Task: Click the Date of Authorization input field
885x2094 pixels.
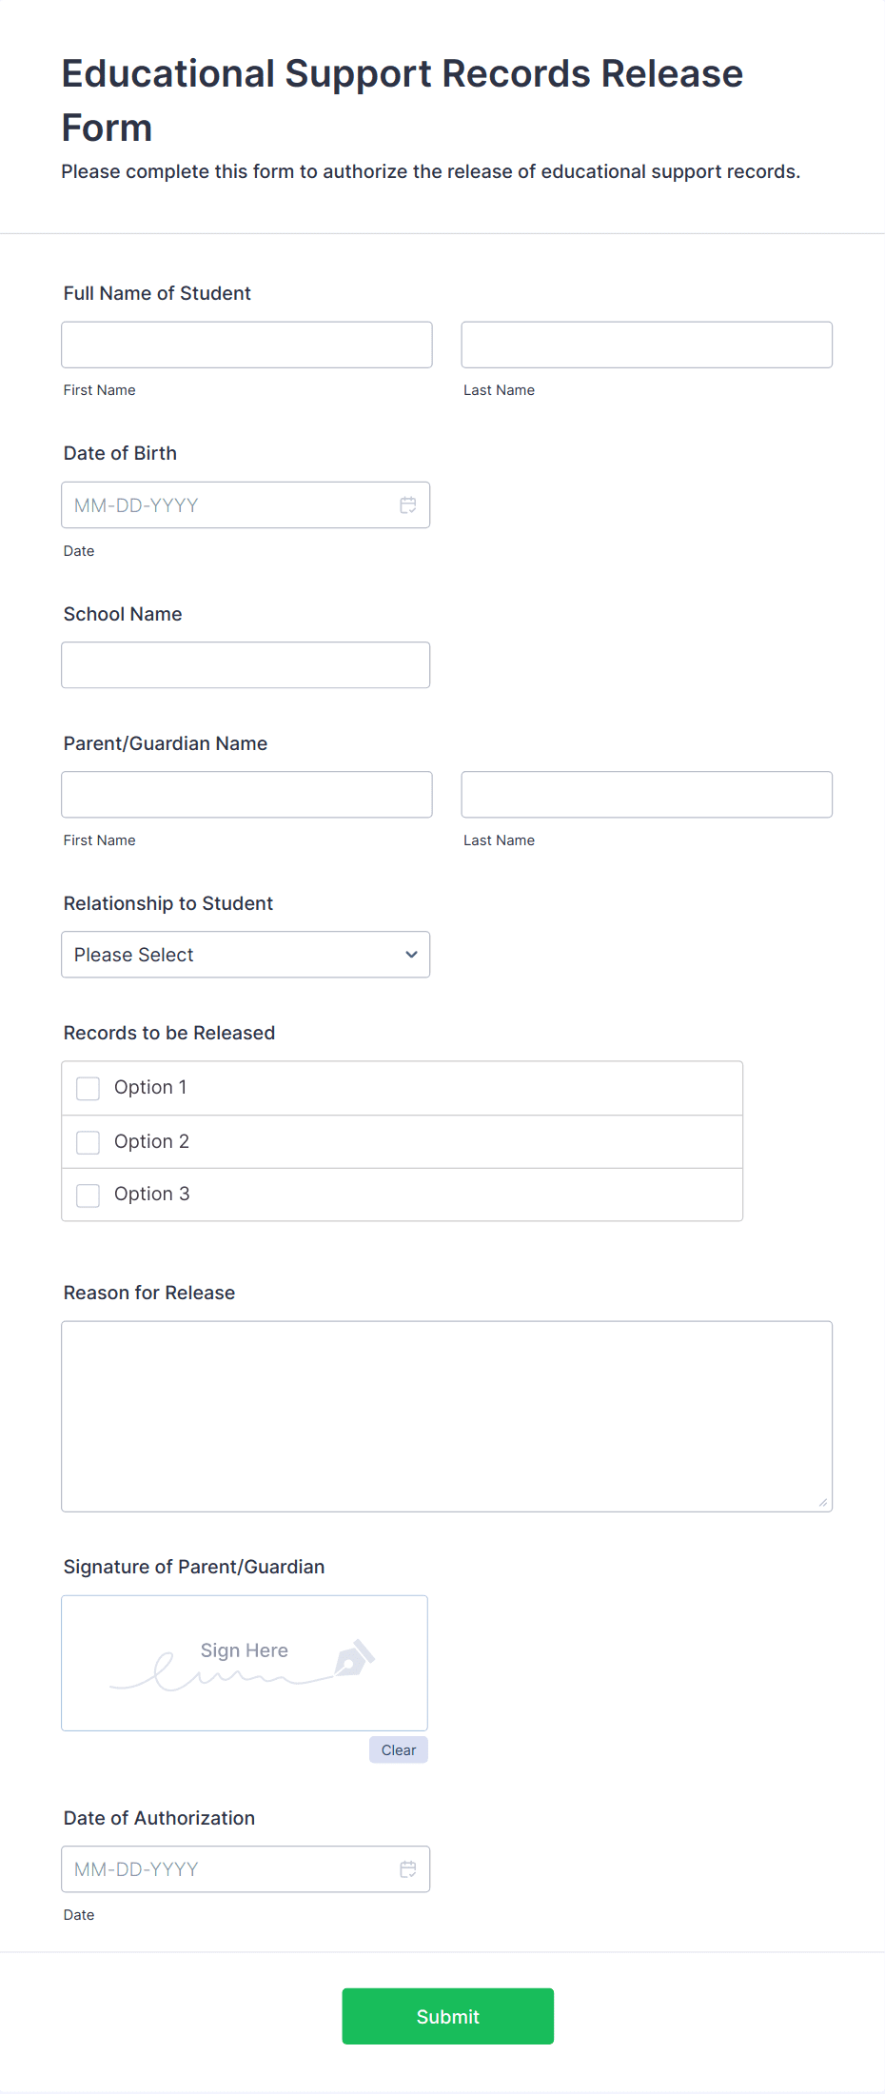Action: coord(219,1868)
